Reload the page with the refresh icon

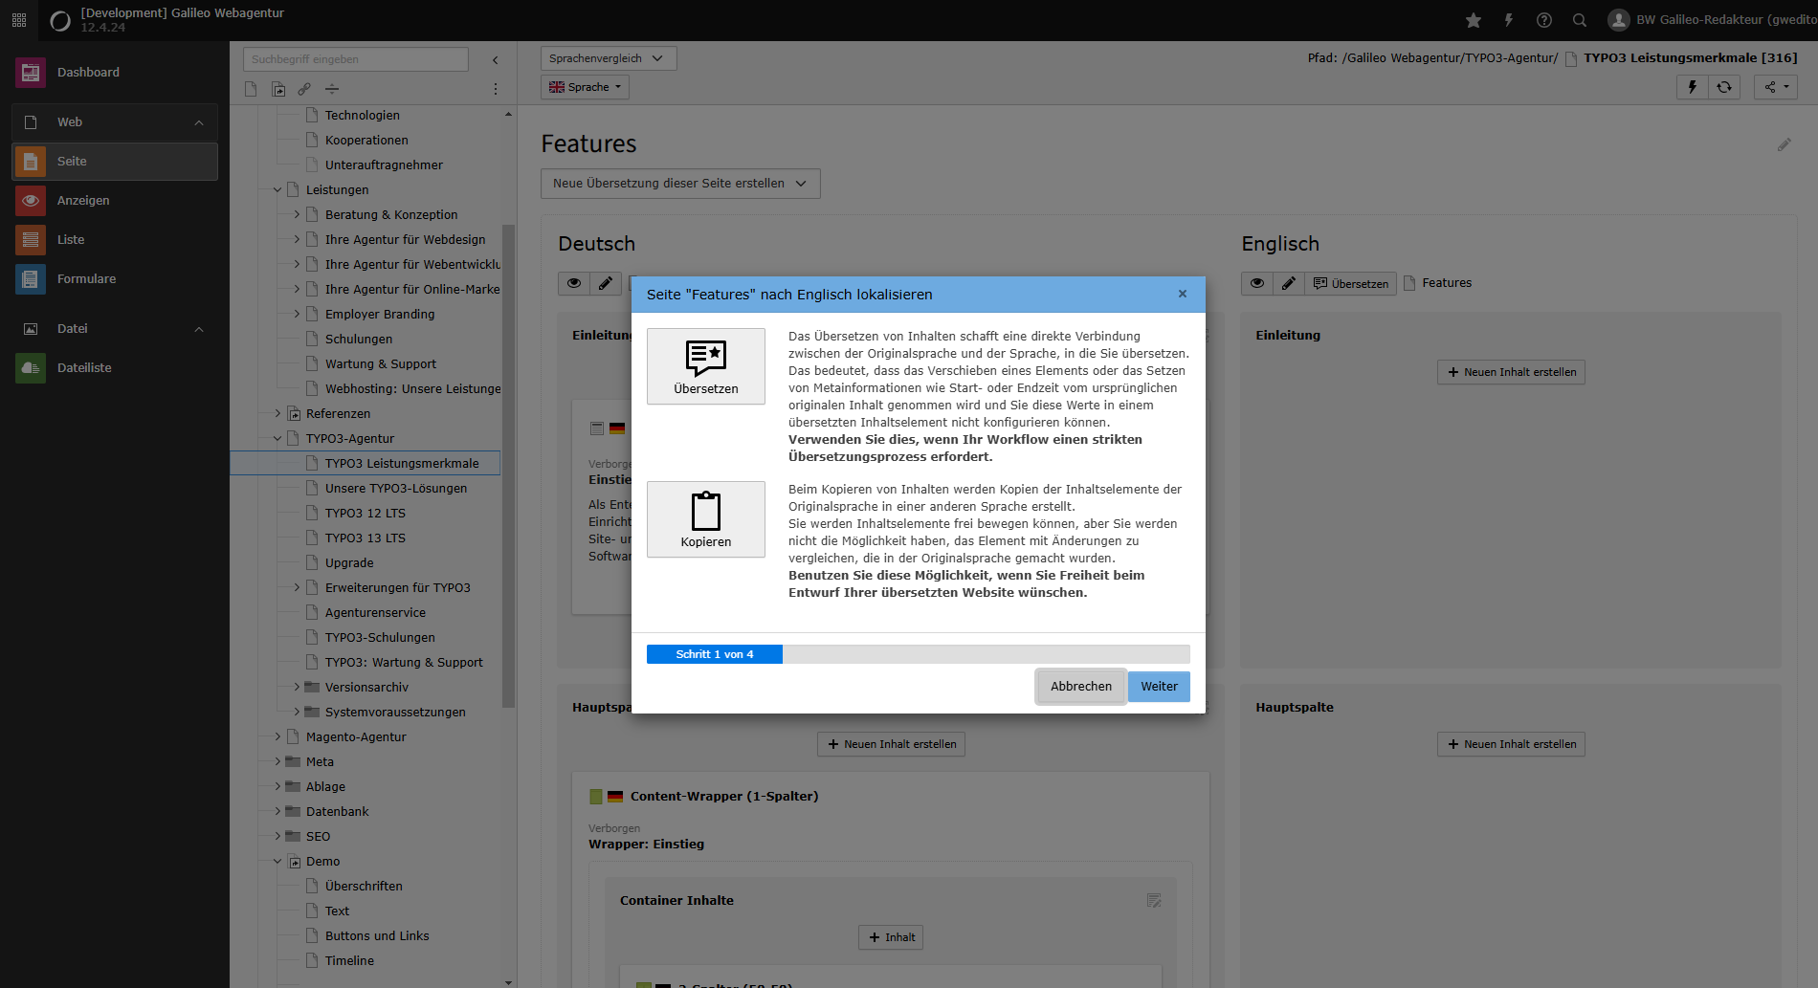click(x=1724, y=87)
